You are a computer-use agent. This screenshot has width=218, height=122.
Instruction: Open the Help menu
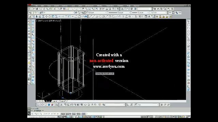coord(129,6)
